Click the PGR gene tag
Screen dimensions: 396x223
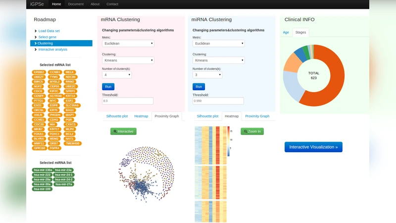coord(69,120)
